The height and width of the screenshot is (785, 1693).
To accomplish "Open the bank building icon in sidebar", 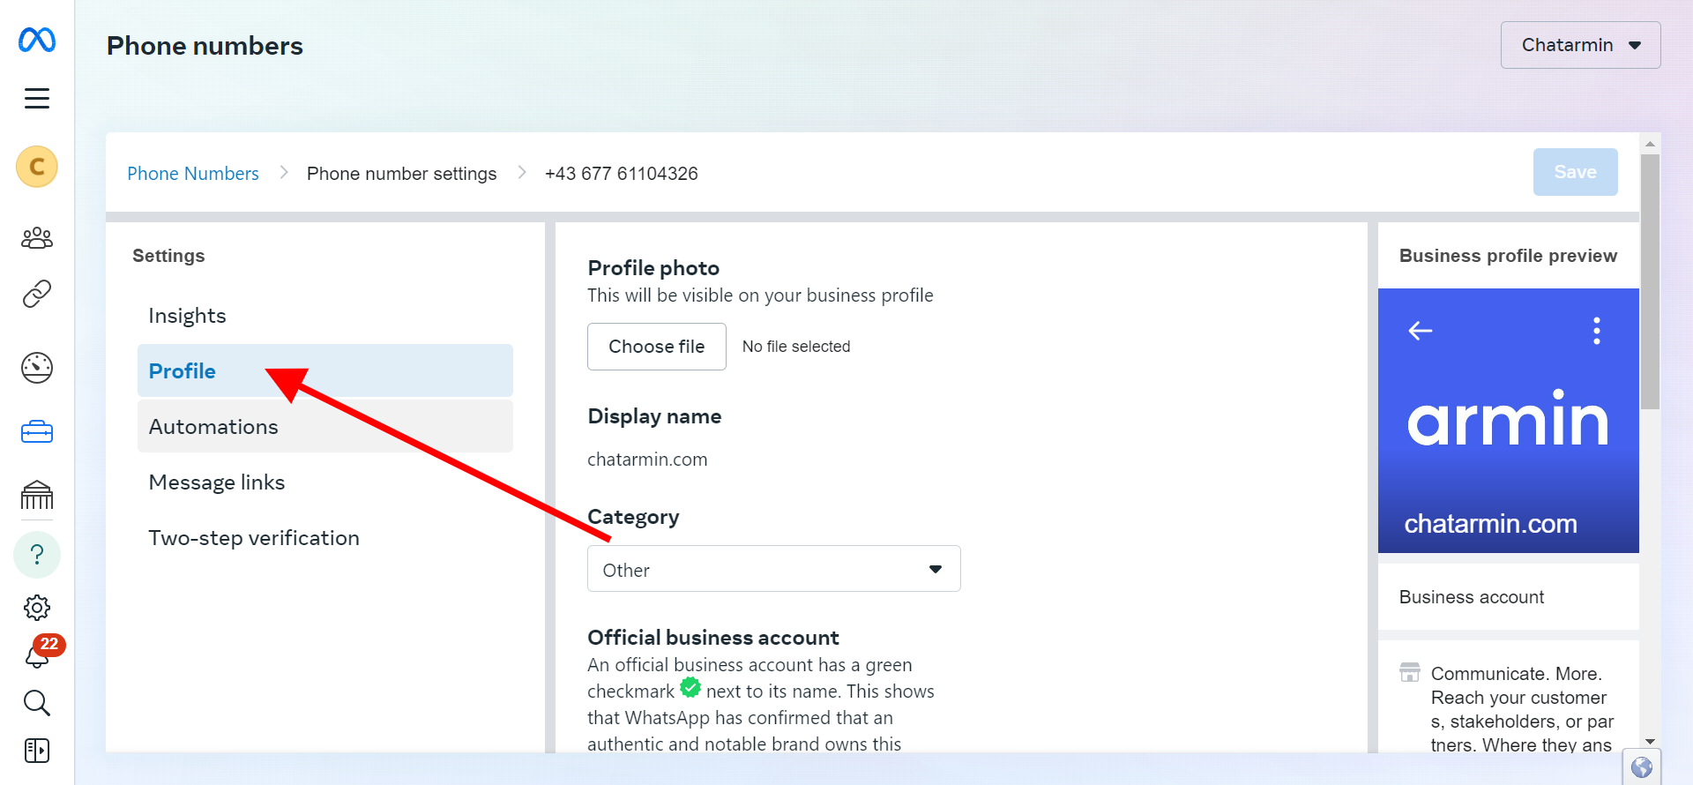I will pos(37,496).
